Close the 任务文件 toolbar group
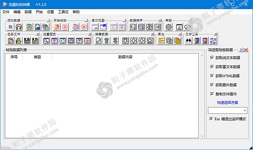 [x=38, y=34]
